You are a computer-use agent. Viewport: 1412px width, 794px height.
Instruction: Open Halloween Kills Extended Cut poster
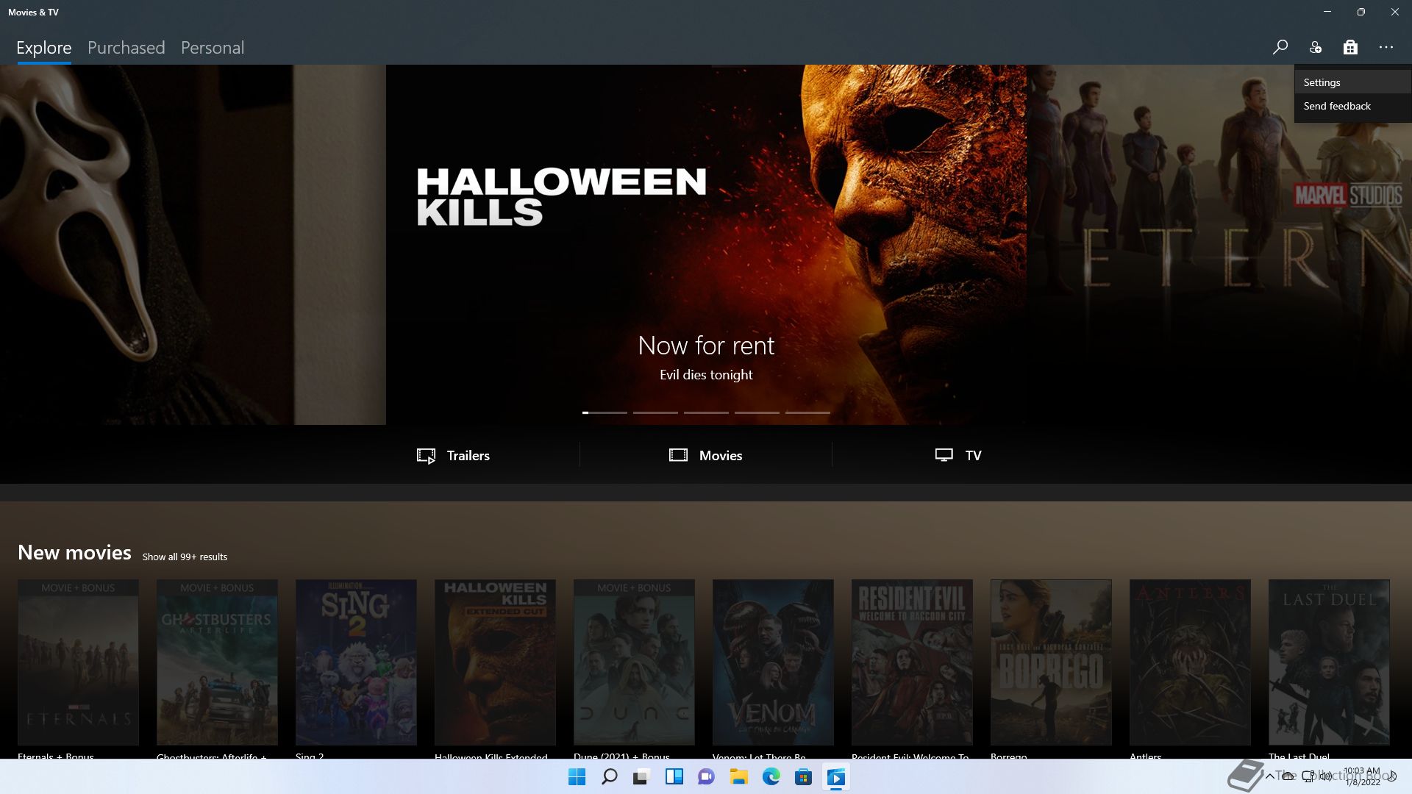click(495, 662)
